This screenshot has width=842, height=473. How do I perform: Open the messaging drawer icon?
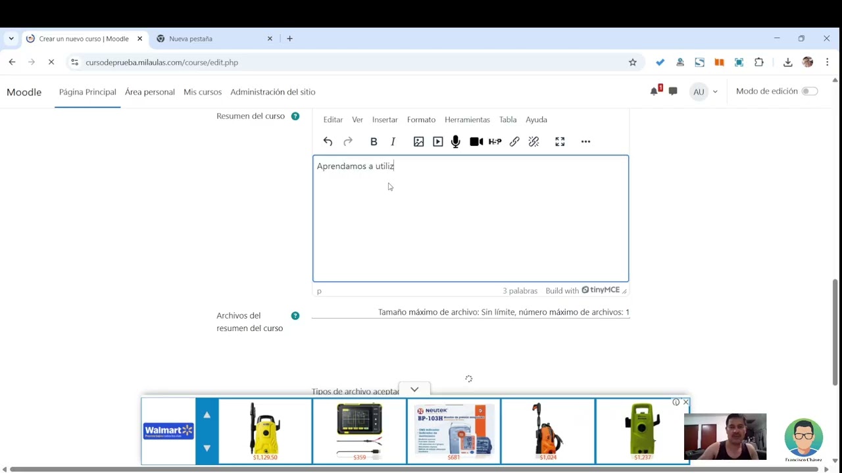click(x=673, y=91)
